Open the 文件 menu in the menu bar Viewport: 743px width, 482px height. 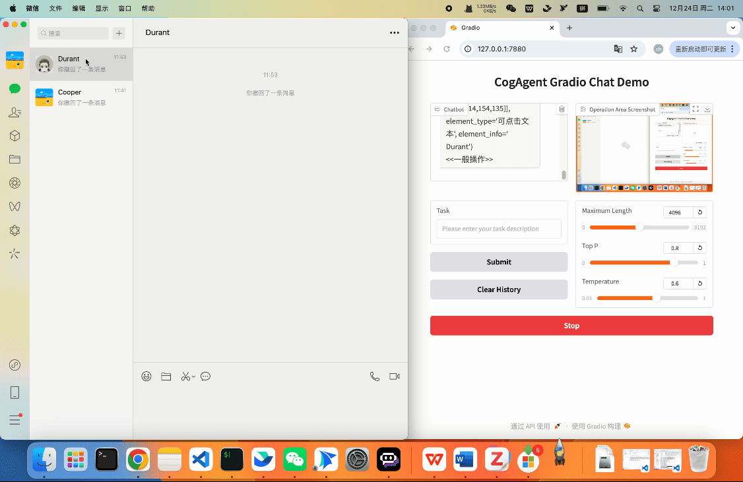pyautogui.click(x=55, y=9)
